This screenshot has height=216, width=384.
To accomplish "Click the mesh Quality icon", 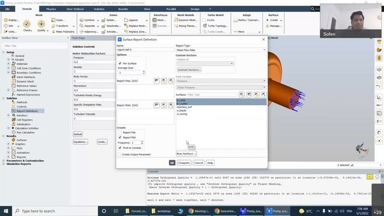I will (x=41, y=24).
